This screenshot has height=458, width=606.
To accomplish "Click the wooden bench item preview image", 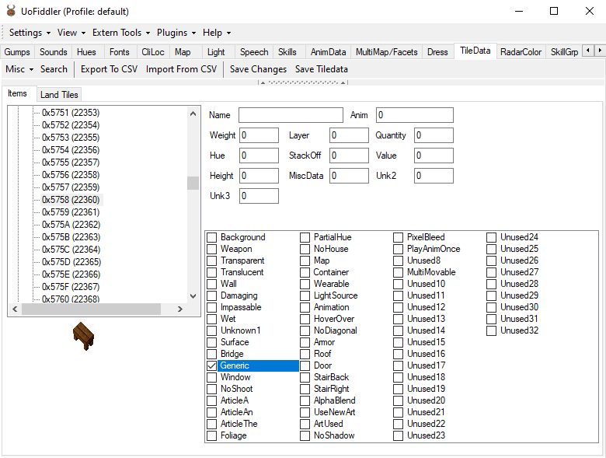I will [x=82, y=336].
